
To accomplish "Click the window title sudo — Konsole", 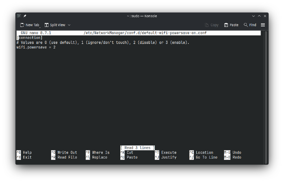I will click(x=142, y=16).
